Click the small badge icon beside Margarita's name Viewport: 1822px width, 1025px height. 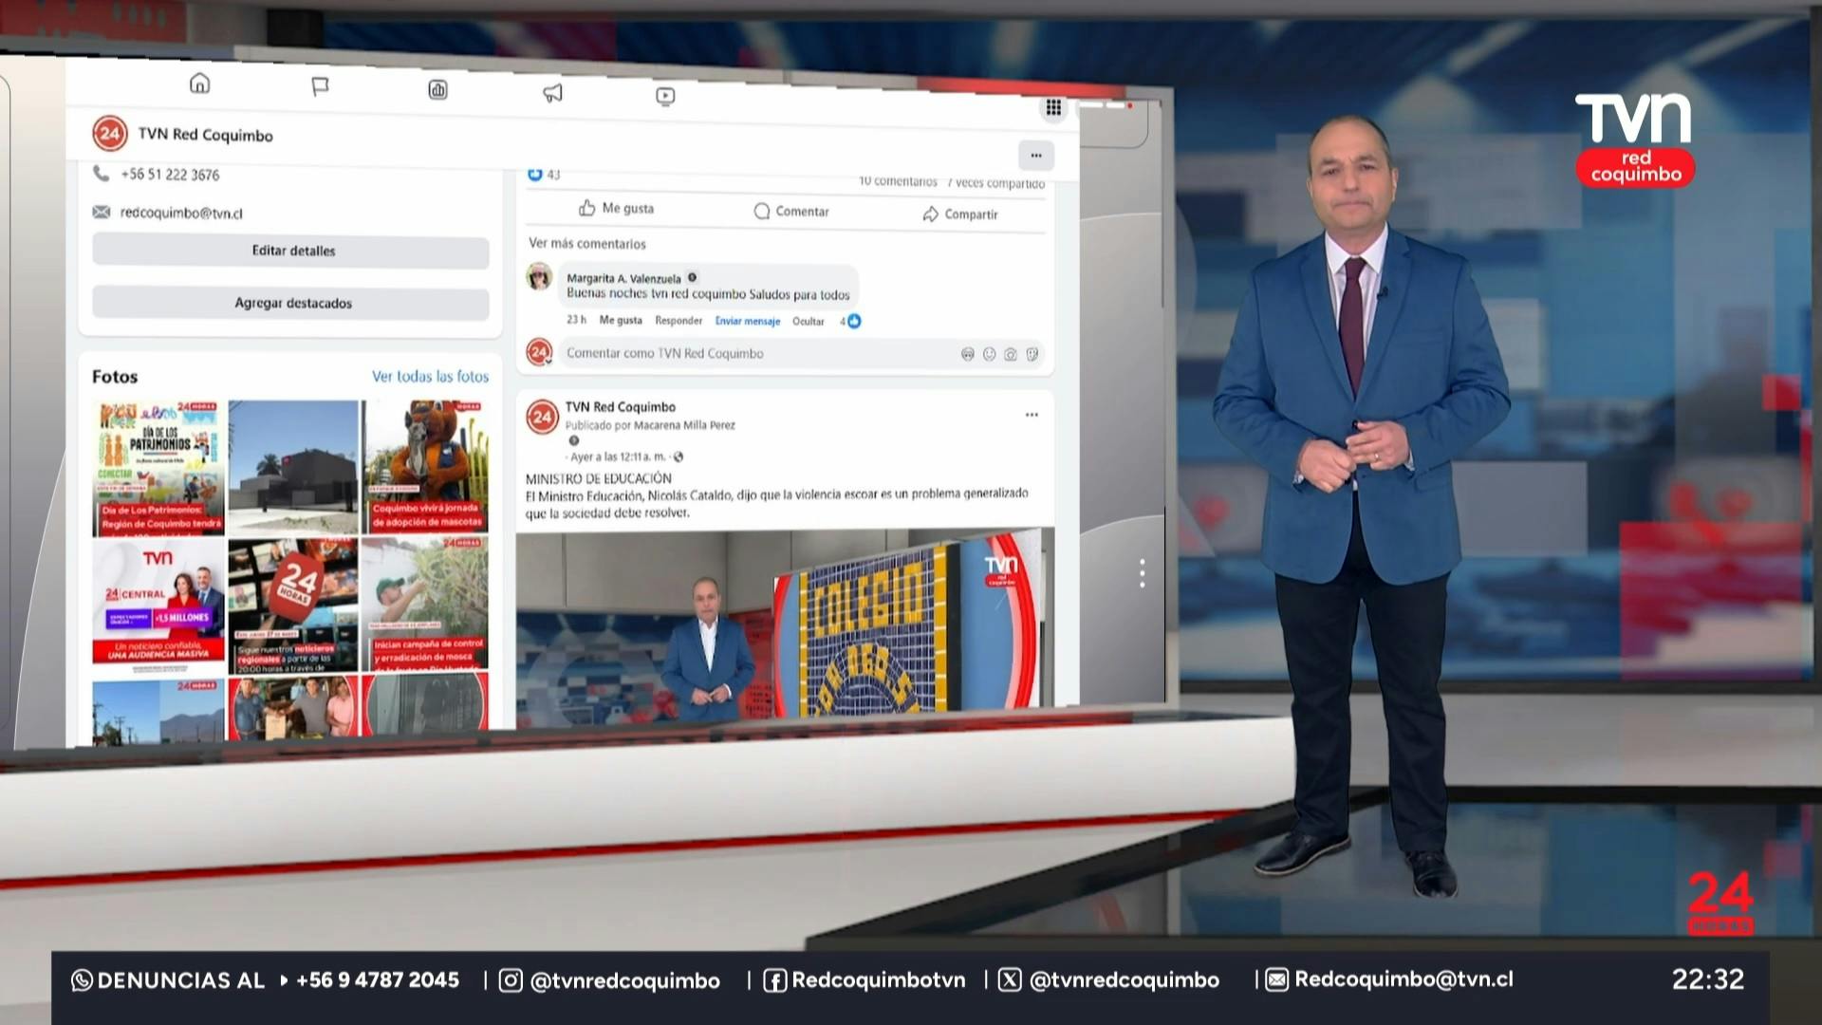coord(692,277)
